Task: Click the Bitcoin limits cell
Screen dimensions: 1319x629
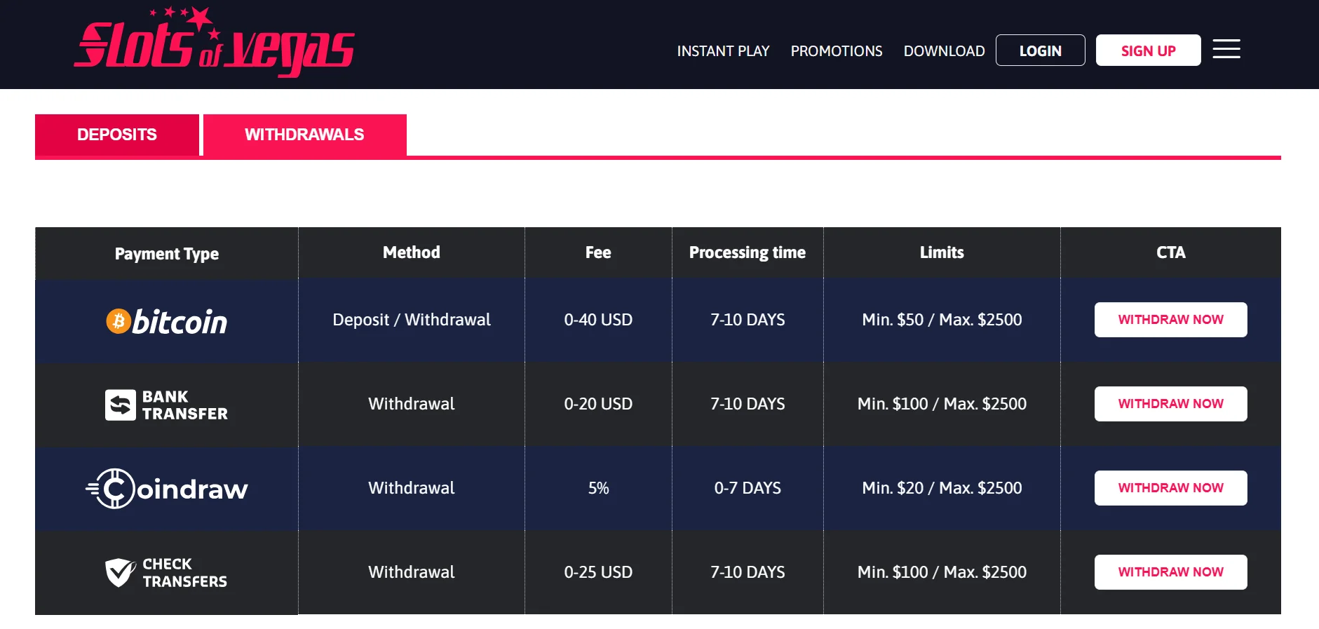Action: click(x=942, y=320)
